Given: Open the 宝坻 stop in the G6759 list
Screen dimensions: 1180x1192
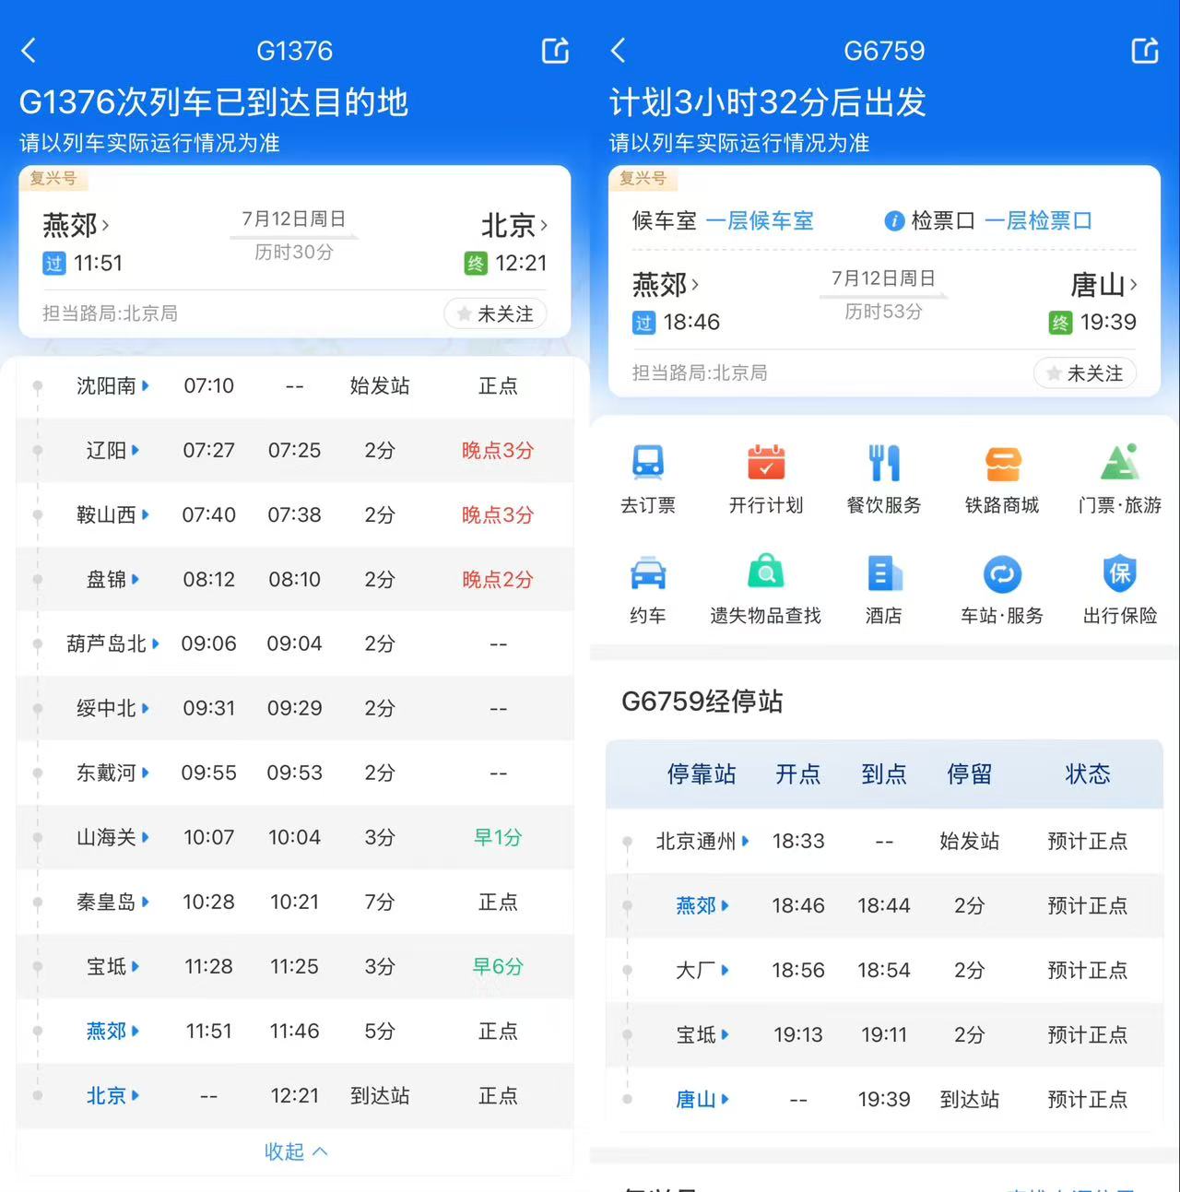Looking at the screenshot, I should [702, 1034].
